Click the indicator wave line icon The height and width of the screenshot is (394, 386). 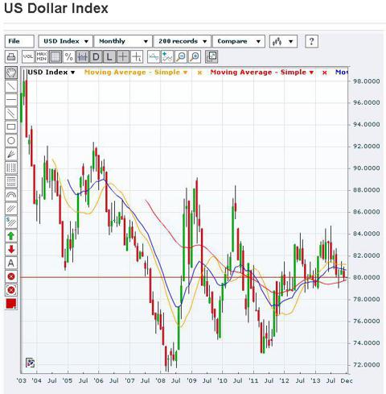154,56
